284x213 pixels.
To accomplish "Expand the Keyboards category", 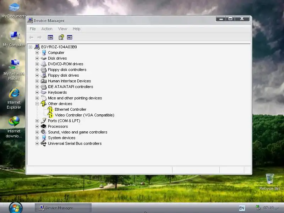I will (37, 92).
